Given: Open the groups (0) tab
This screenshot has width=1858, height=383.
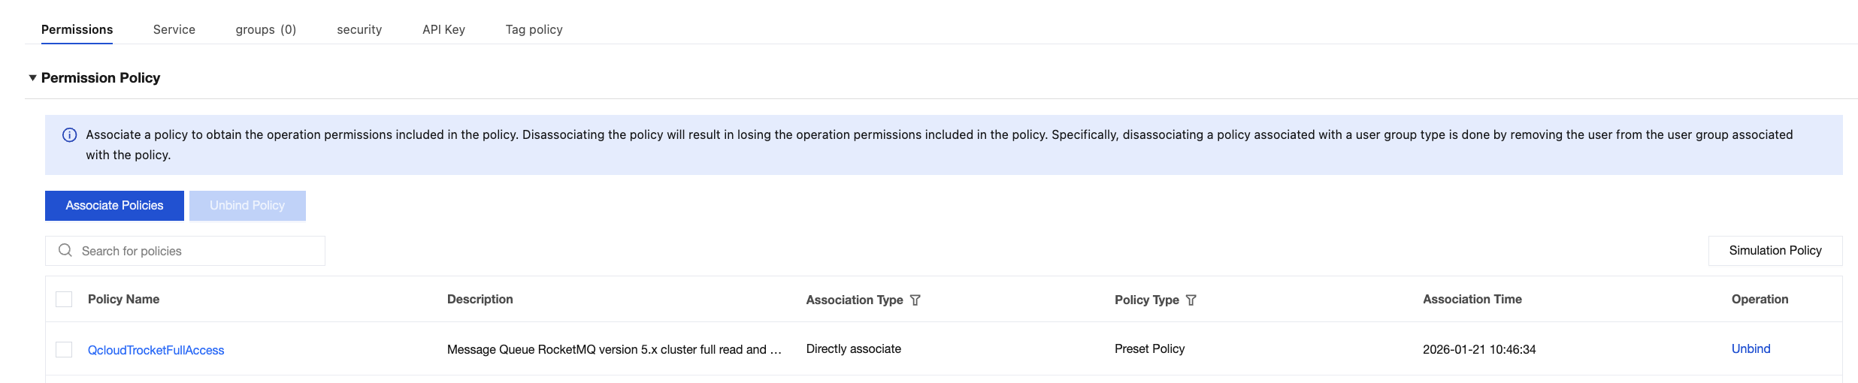Looking at the screenshot, I should coord(265,29).
